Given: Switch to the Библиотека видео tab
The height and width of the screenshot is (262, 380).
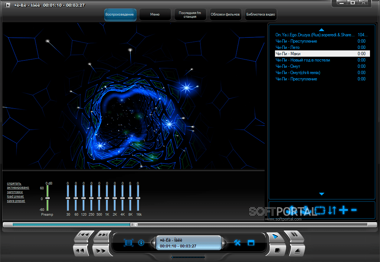Looking at the screenshot, I should (x=261, y=14).
